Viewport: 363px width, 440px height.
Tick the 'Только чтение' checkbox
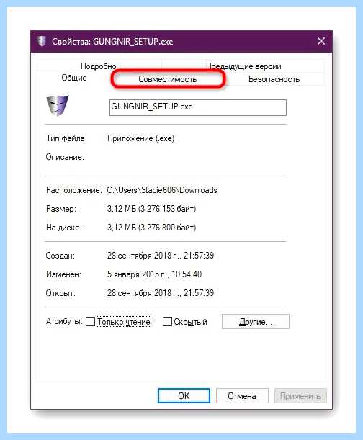pyautogui.click(x=90, y=321)
